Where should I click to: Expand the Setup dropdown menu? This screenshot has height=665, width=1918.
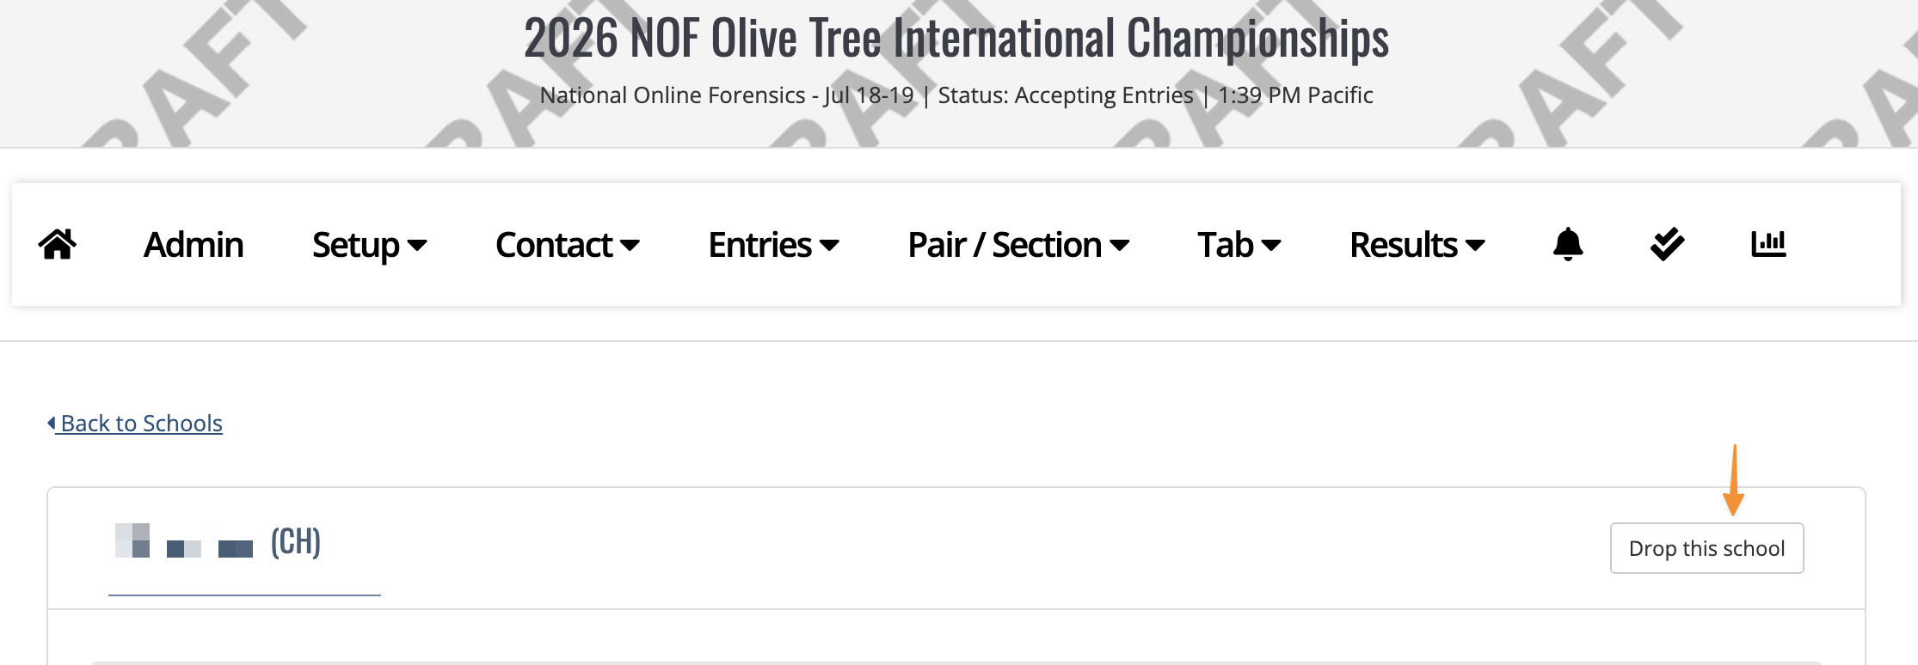[x=369, y=245]
